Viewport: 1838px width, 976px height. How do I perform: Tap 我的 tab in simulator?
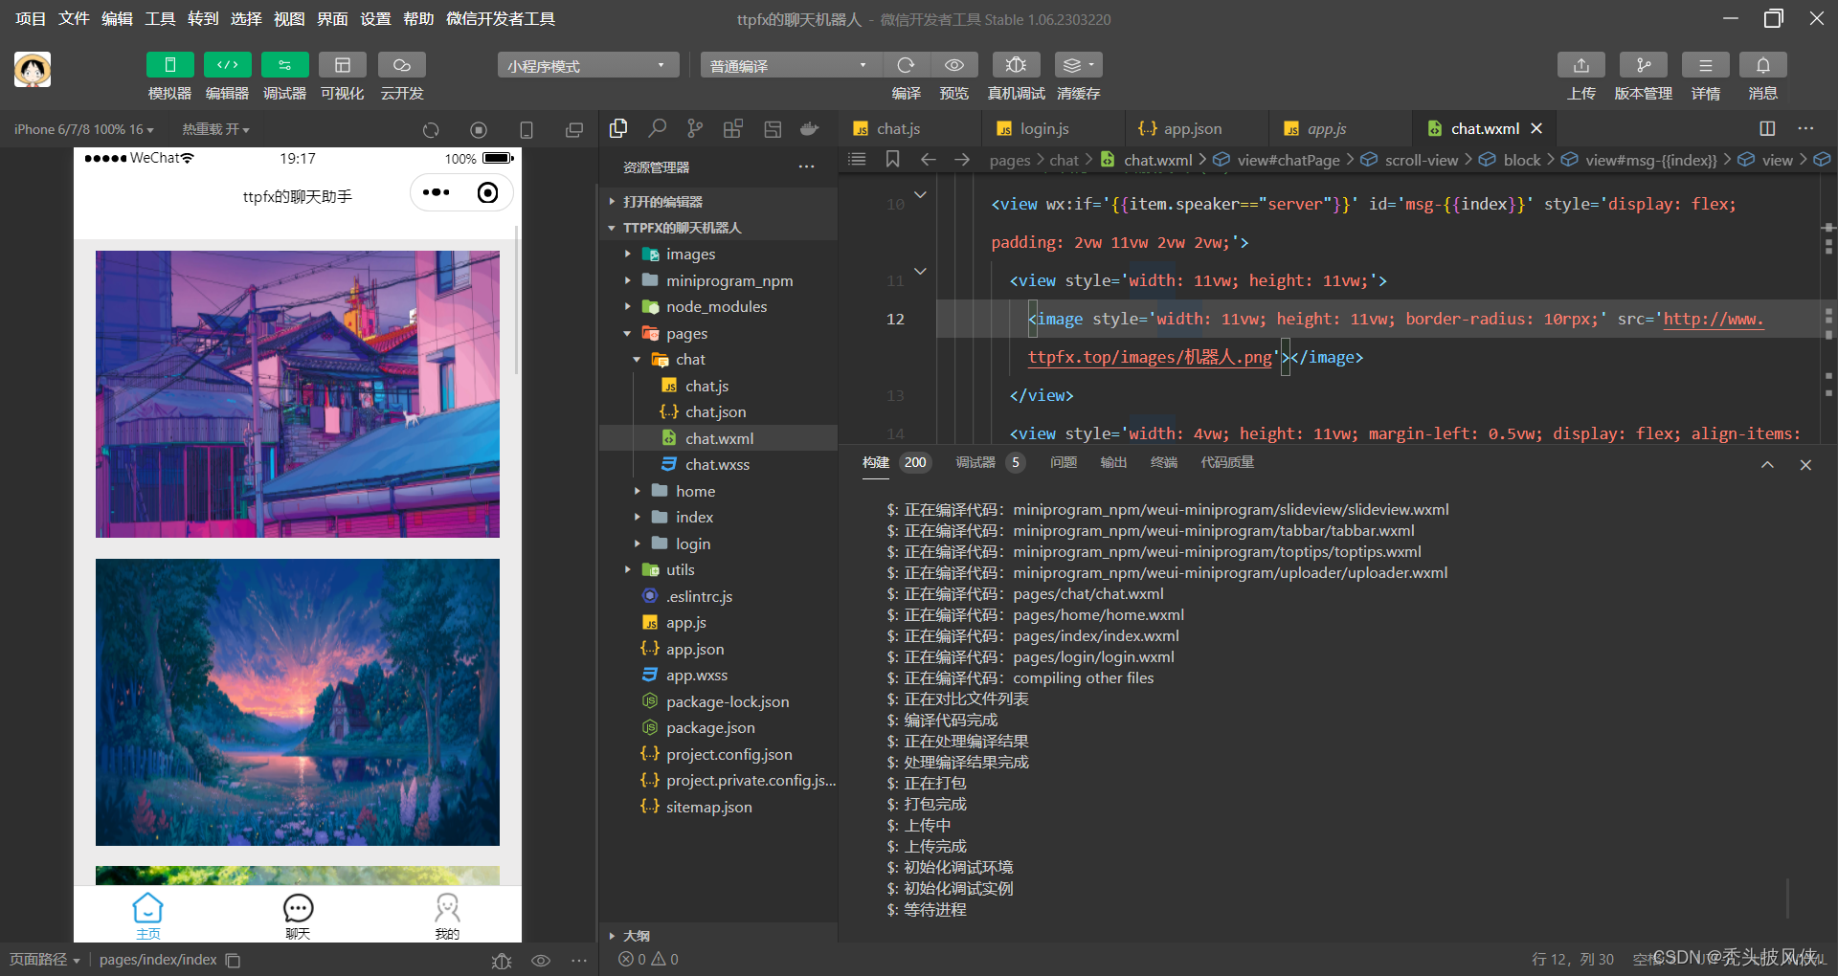(447, 916)
